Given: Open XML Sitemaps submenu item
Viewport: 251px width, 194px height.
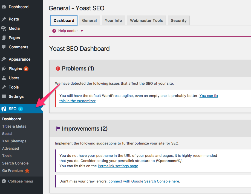Looking at the screenshot, I should (x=14, y=141).
